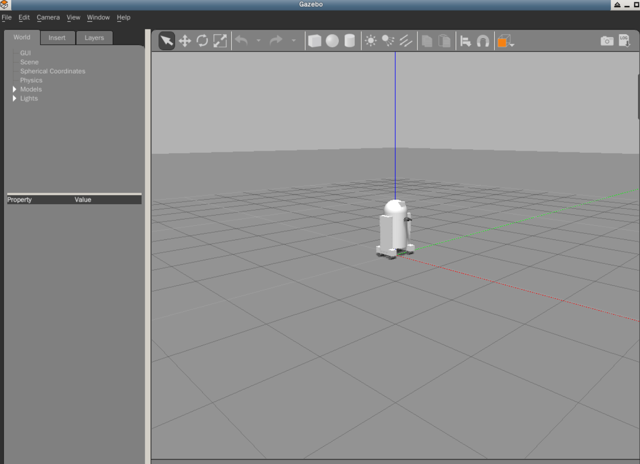Open the View menu
The image size is (640, 464).
point(73,17)
